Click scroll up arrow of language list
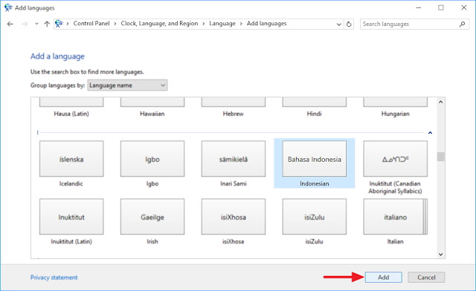This screenshot has height=291, width=476. click(441, 102)
